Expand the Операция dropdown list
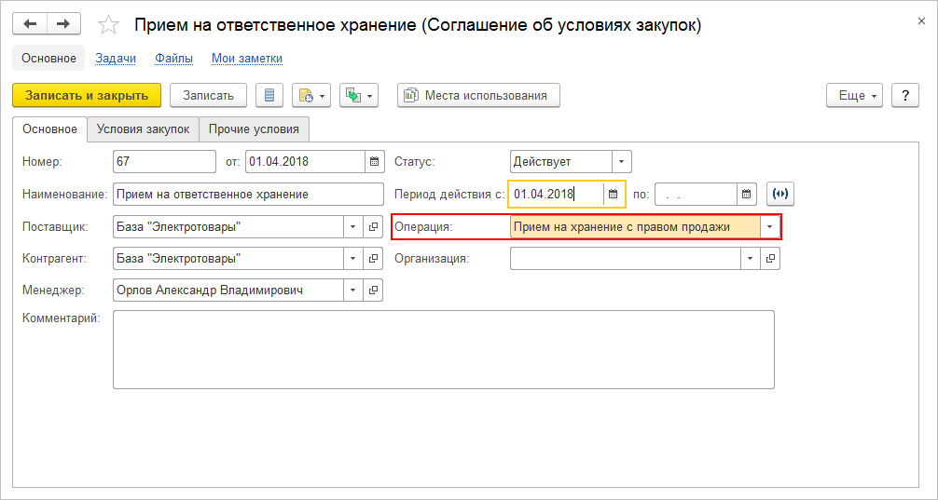 pos(769,226)
